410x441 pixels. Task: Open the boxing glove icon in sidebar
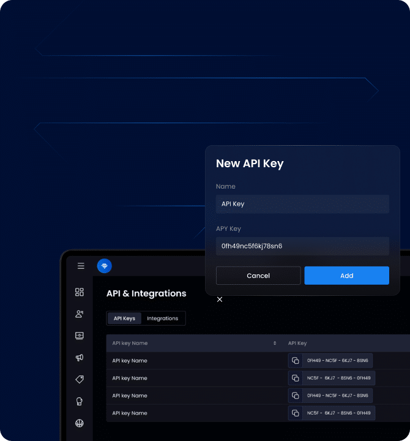[80, 401]
